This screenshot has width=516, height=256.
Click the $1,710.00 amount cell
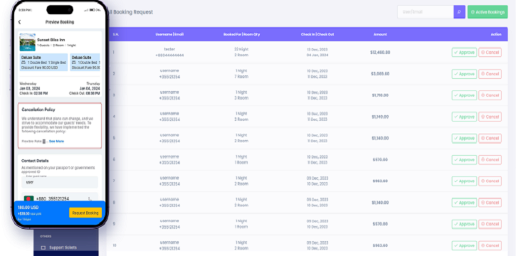tap(380, 95)
